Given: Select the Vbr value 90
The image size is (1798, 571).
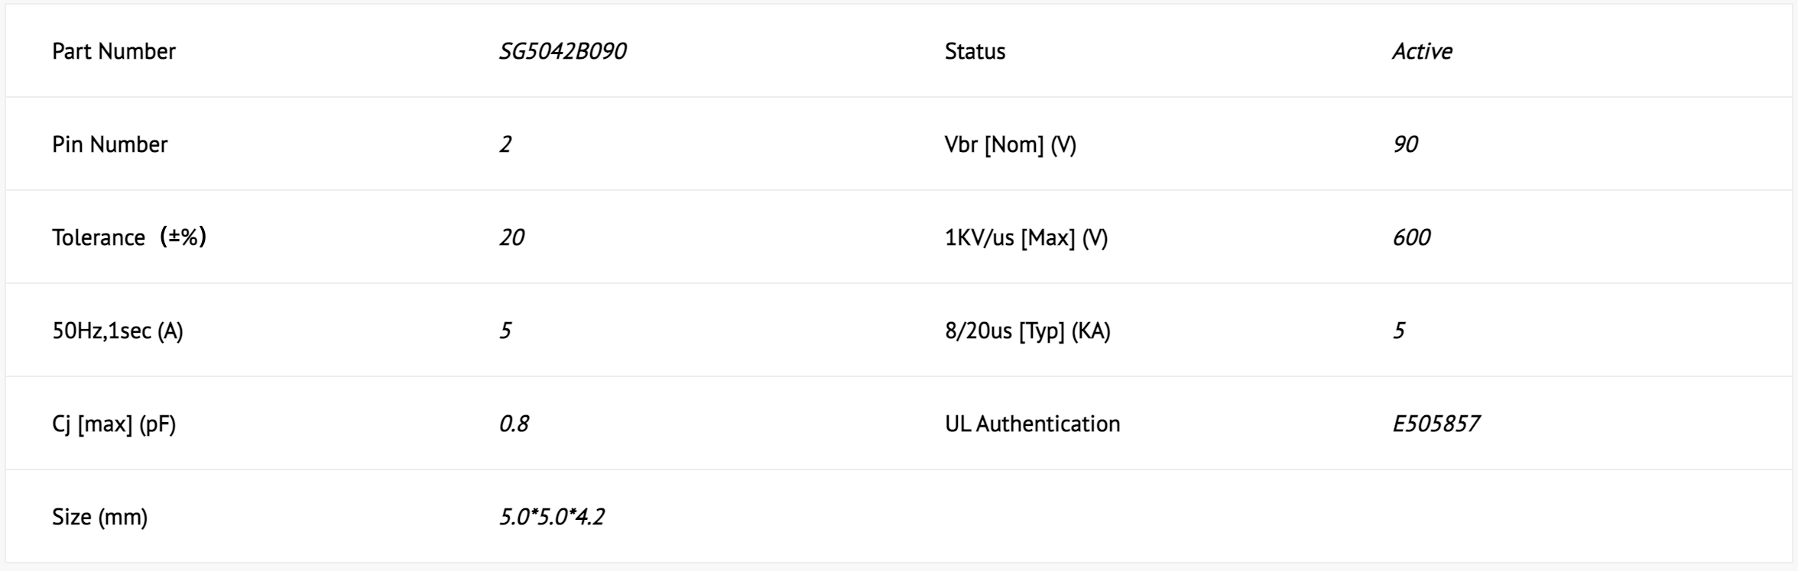Looking at the screenshot, I should coord(1405,144).
